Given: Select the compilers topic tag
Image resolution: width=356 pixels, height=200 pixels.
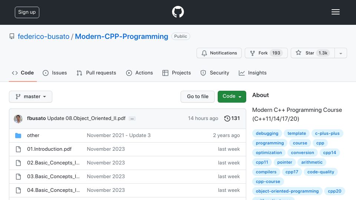Looking at the screenshot, I should click(266, 172).
